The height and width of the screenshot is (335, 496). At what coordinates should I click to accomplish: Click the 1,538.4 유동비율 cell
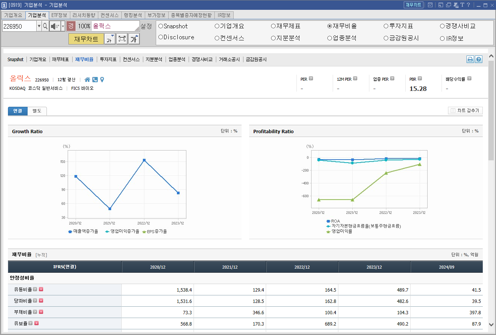point(158,290)
